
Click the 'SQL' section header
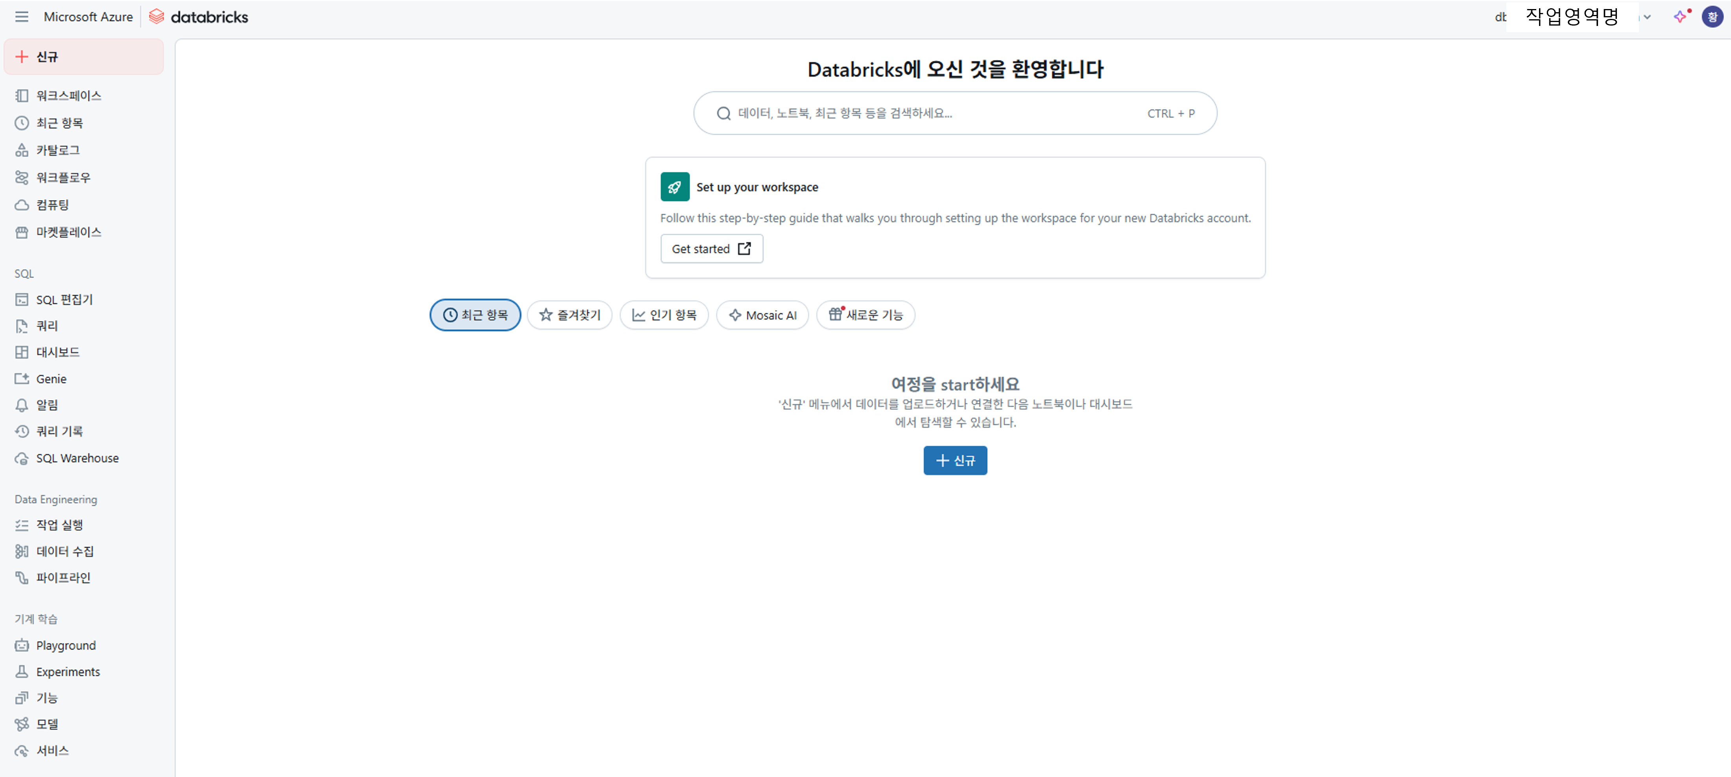(24, 274)
